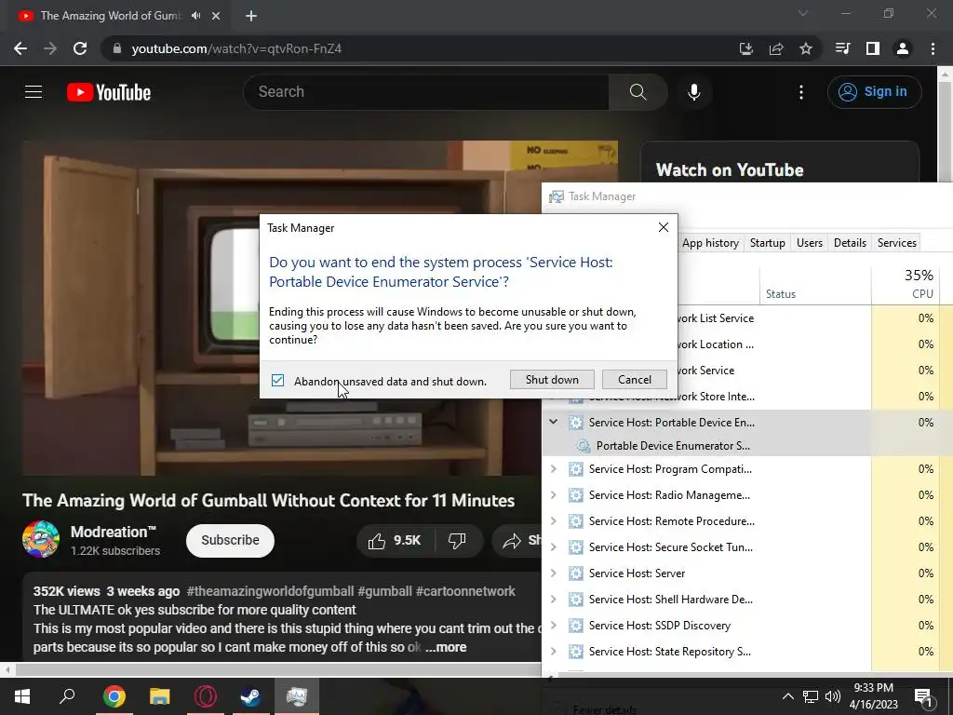
Task: Cancel the end process dialog
Action: click(635, 380)
